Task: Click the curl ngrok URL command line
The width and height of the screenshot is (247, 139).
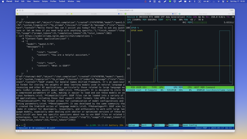Action: click(54, 36)
